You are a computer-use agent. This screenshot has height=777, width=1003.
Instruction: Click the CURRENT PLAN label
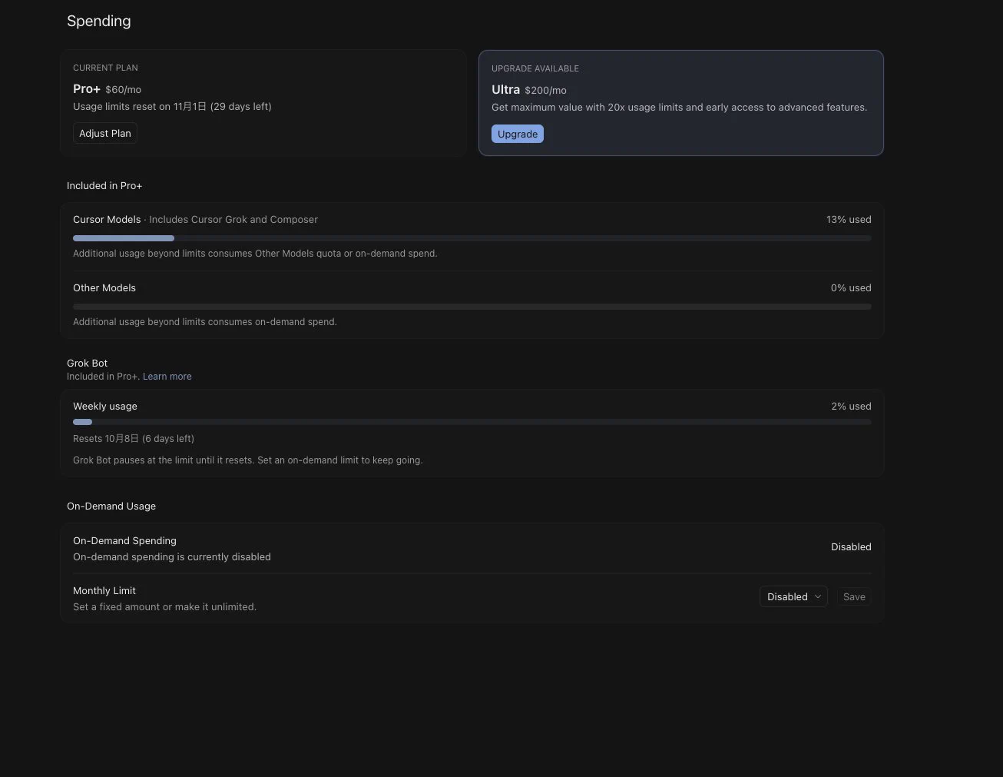[105, 68]
